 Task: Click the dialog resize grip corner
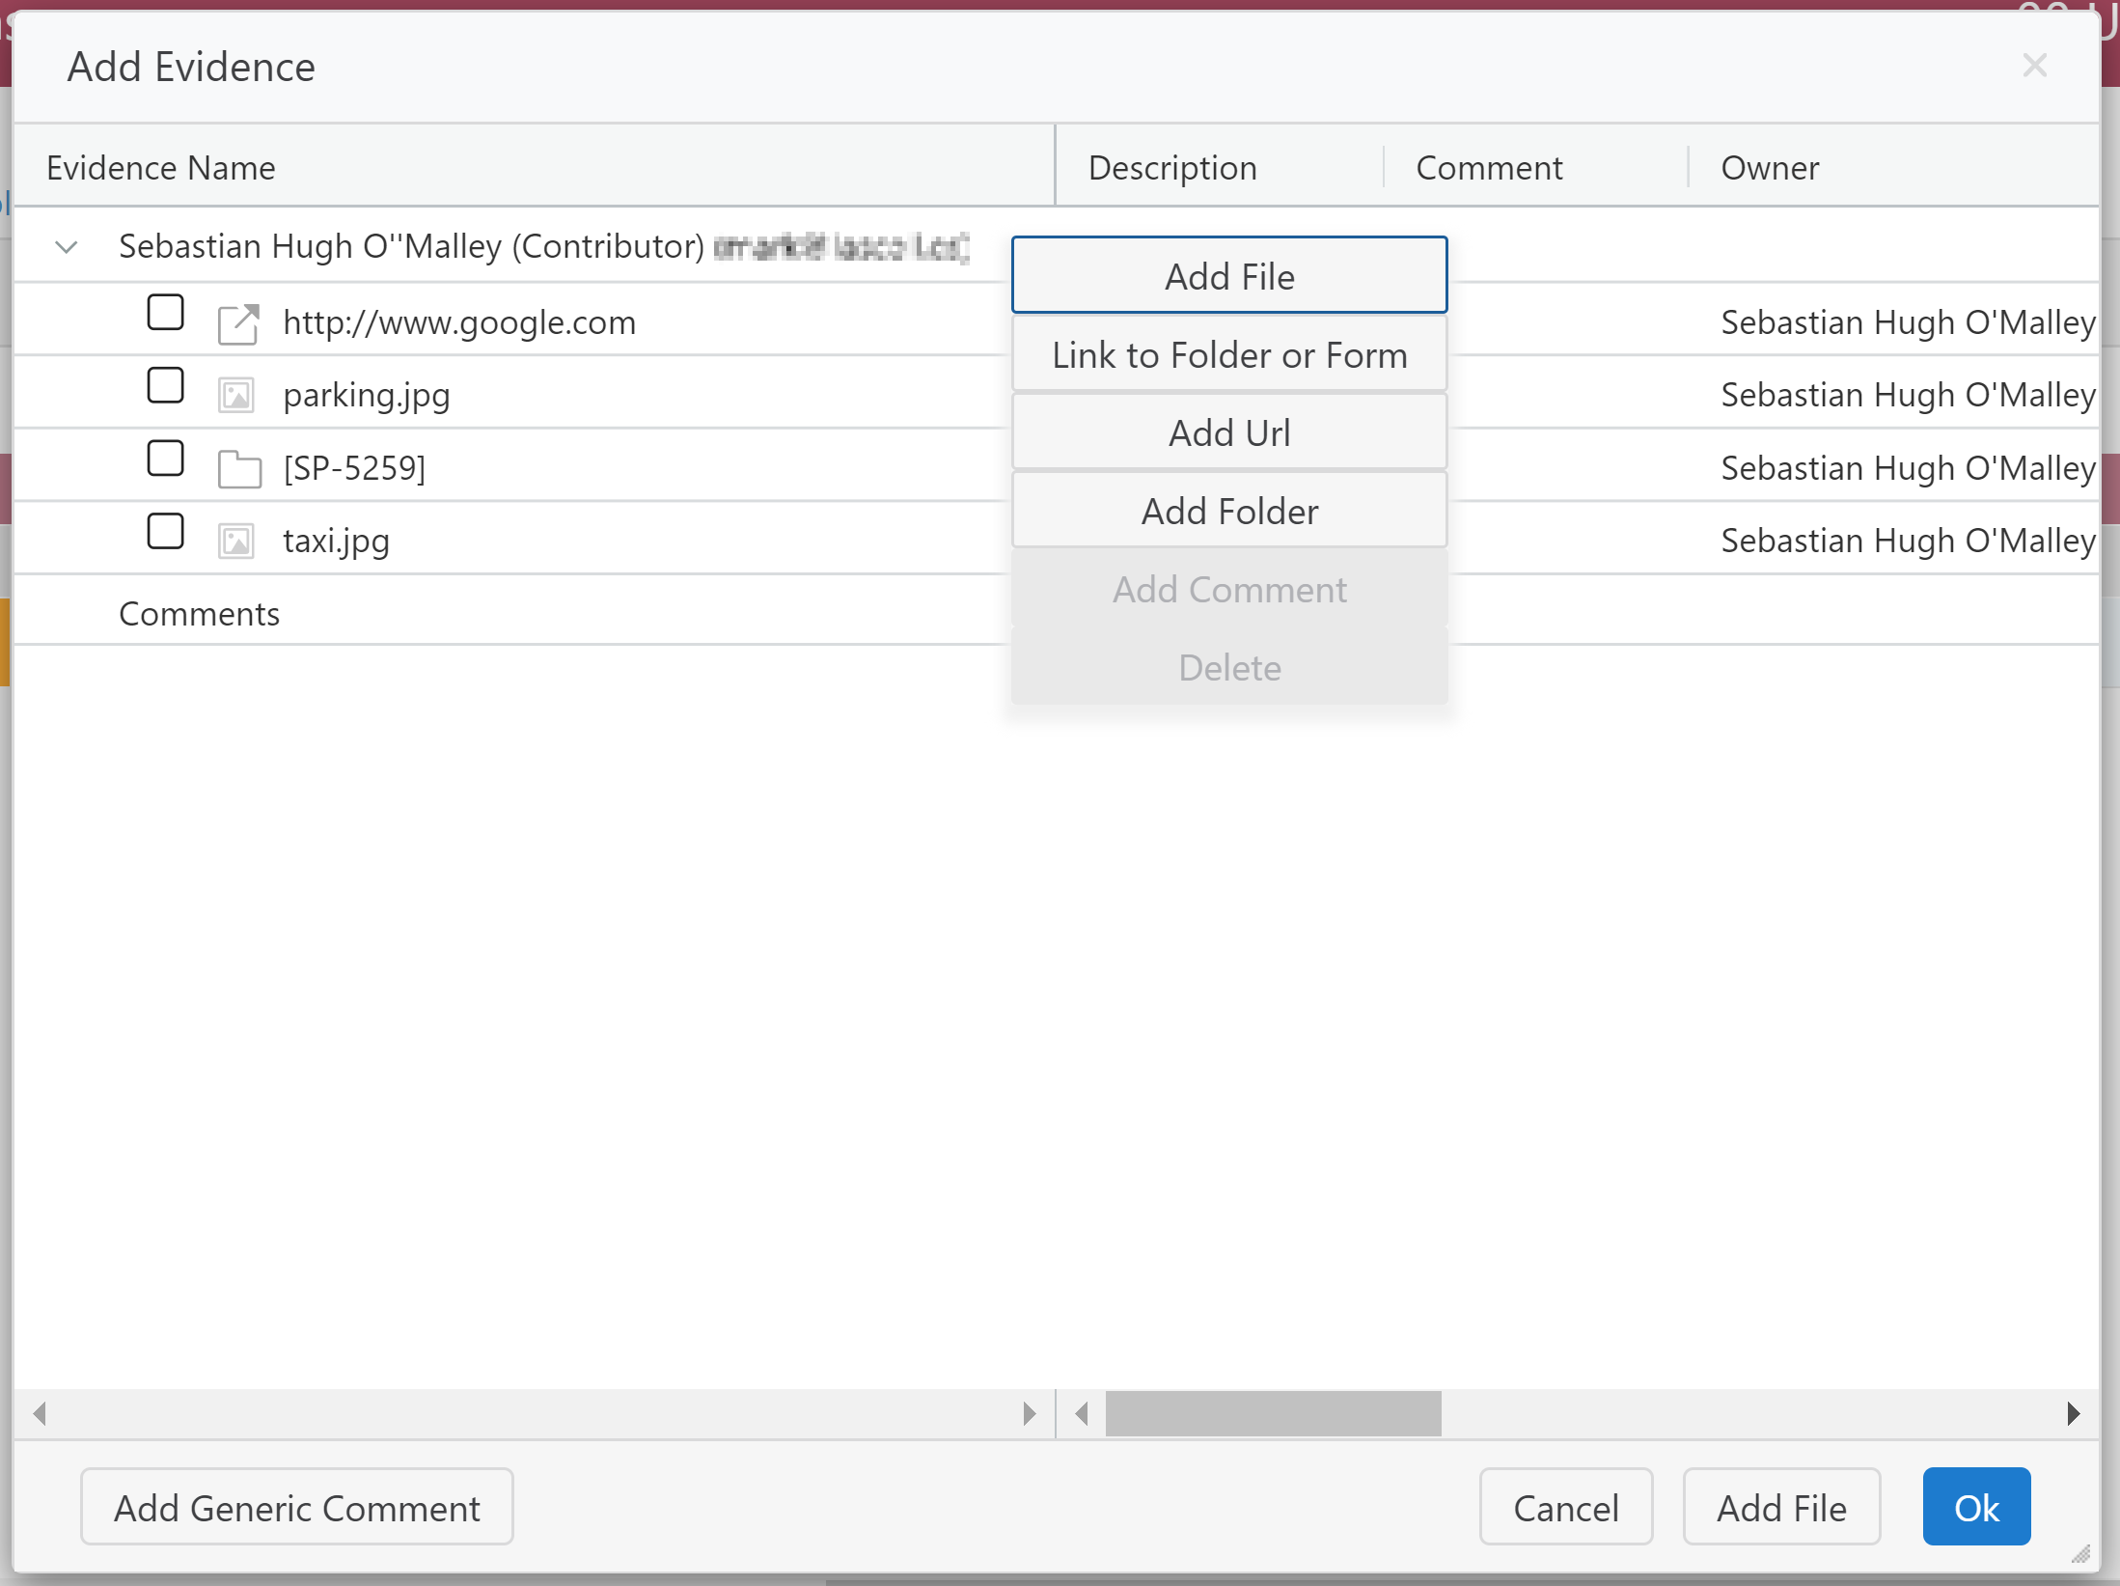pos(2080,1553)
